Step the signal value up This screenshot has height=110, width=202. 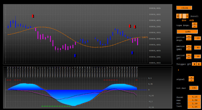(191, 78)
